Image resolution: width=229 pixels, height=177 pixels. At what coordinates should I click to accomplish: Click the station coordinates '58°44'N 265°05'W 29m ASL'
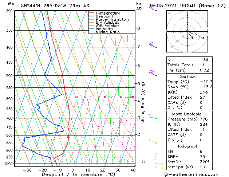click(x=56, y=6)
